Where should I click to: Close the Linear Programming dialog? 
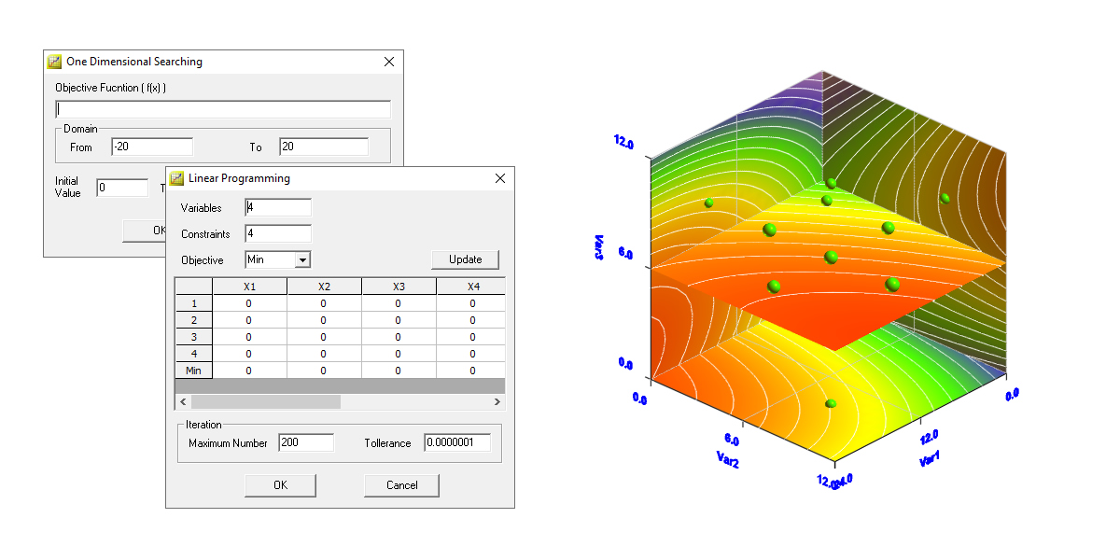click(500, 178)
